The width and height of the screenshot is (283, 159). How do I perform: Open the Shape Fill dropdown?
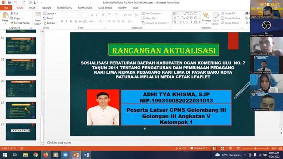pyautogui.click(x=229, y=13)
